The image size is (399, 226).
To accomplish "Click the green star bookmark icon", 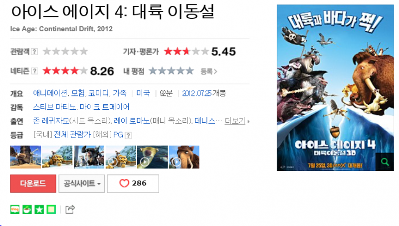I will pyautogui.click(x=39, y=210).
